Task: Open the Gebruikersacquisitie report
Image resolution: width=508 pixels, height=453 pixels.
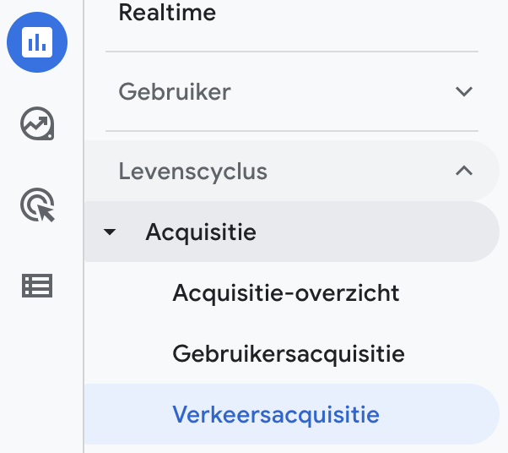Action: (288, 353)
